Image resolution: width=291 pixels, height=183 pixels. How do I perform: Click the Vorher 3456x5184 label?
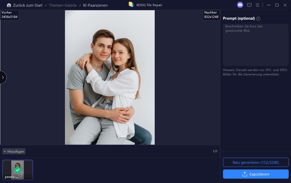point(9,15)
